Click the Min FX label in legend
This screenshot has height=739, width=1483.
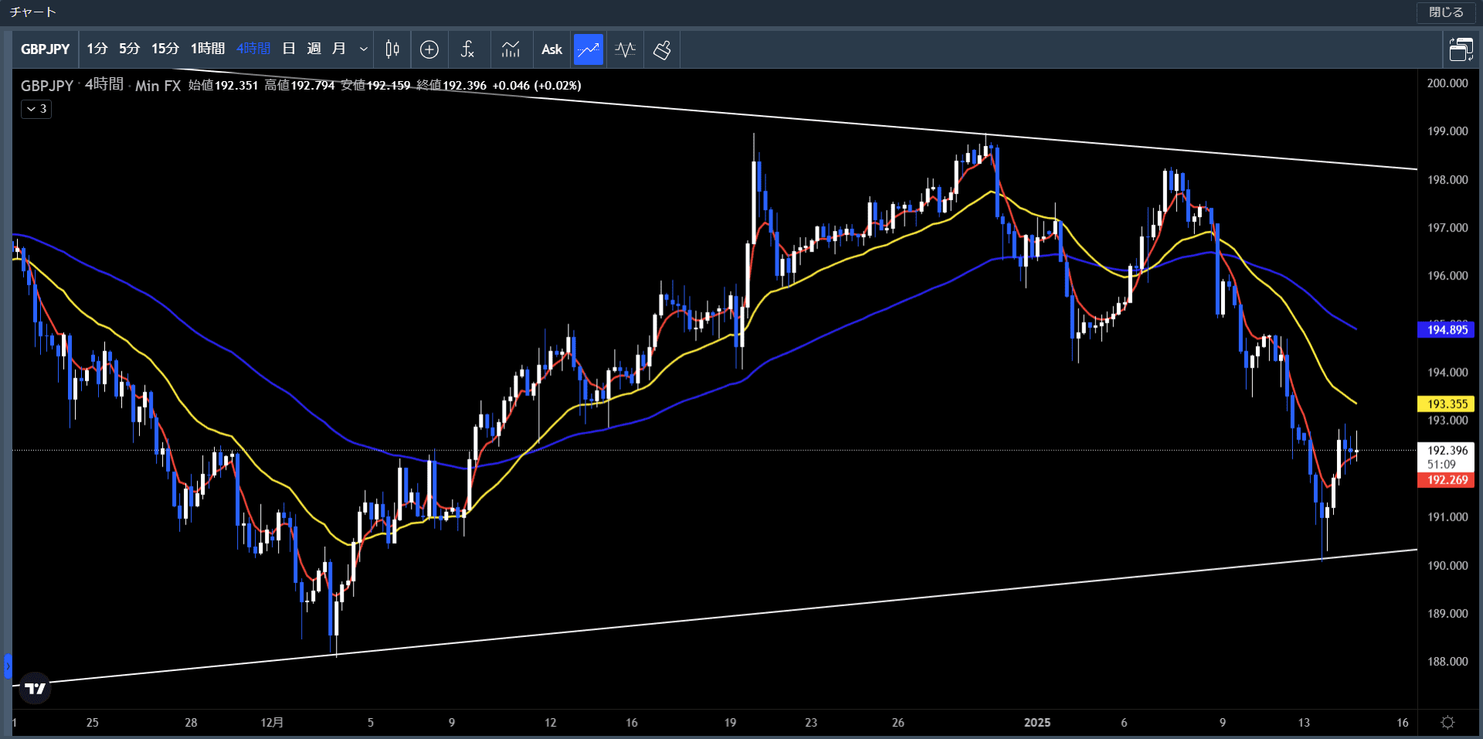[158, 86]
